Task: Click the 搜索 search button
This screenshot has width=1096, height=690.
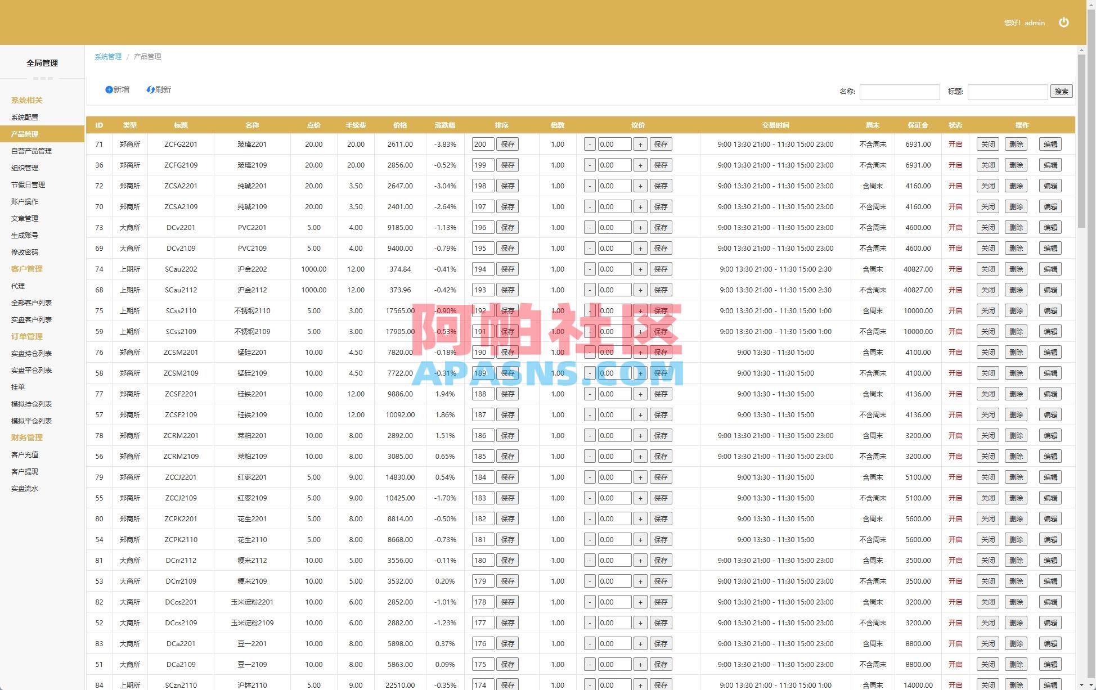Action: tap(1062, 91)
